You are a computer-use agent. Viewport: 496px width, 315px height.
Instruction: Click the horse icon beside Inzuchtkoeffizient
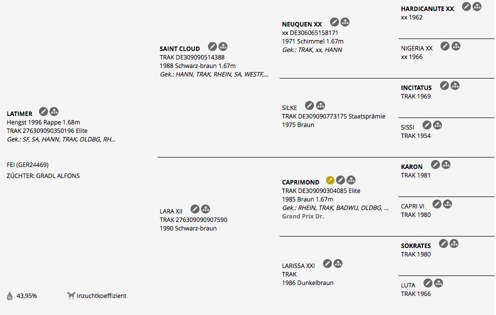click(x=71, y=295)
